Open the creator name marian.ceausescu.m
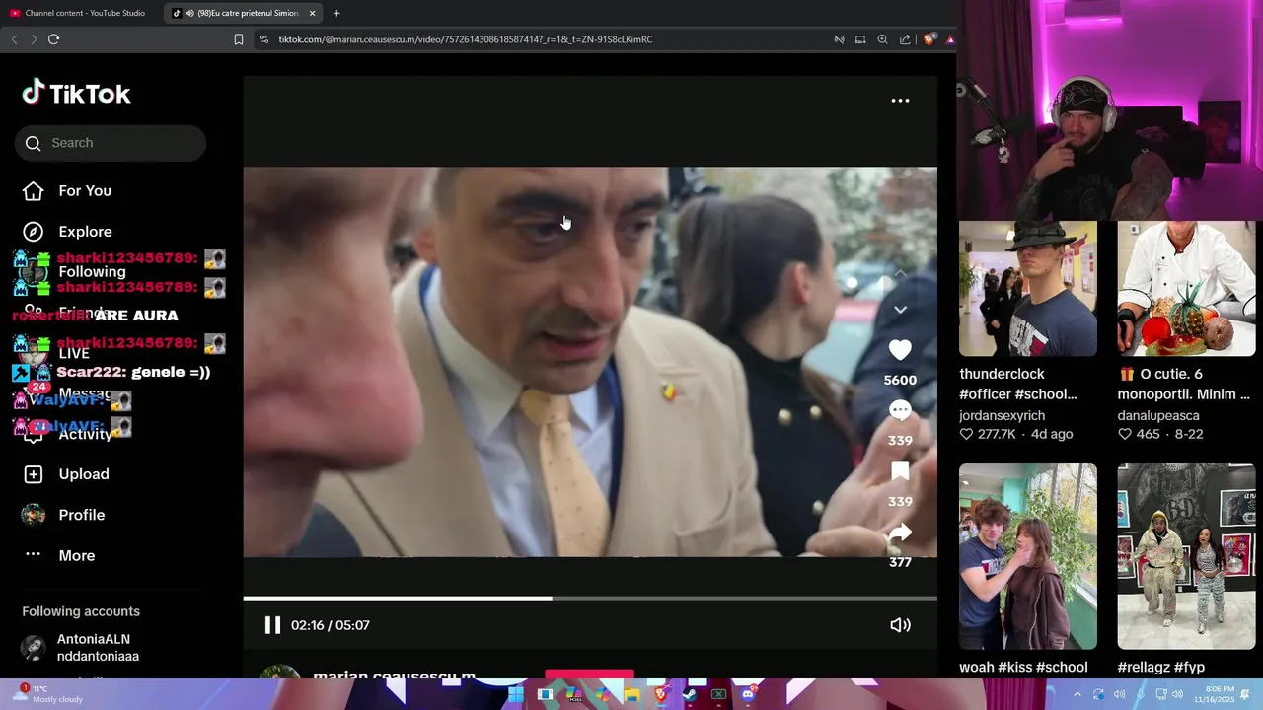The width and height of the screenshot is (1263, 710). coord(394,675)
